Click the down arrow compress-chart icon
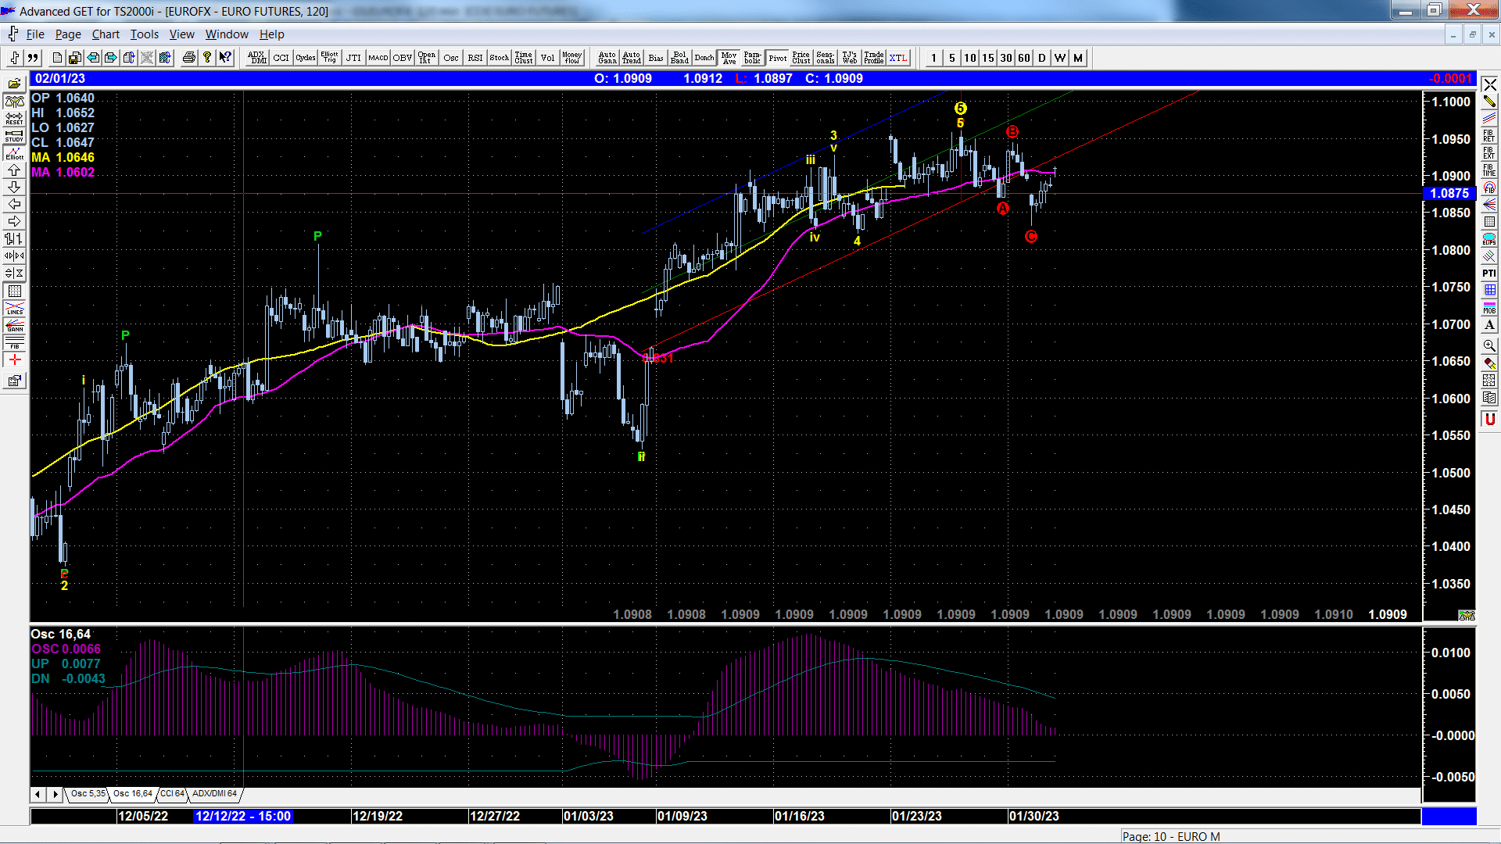Image resolution: width=1501 pixels, height=844 pixels. tap(14, 188)
